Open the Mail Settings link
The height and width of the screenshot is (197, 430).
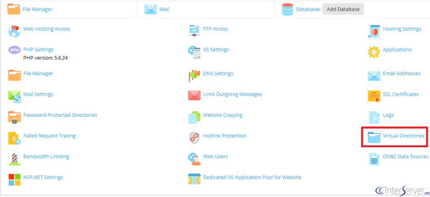pyautogui.click(x=38, y=94)
